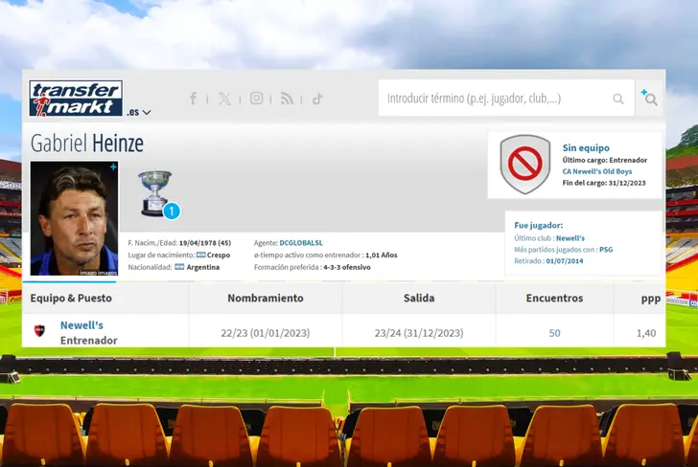Open the trophy achievement icon
698x467 pixels.
click(154, 193)
